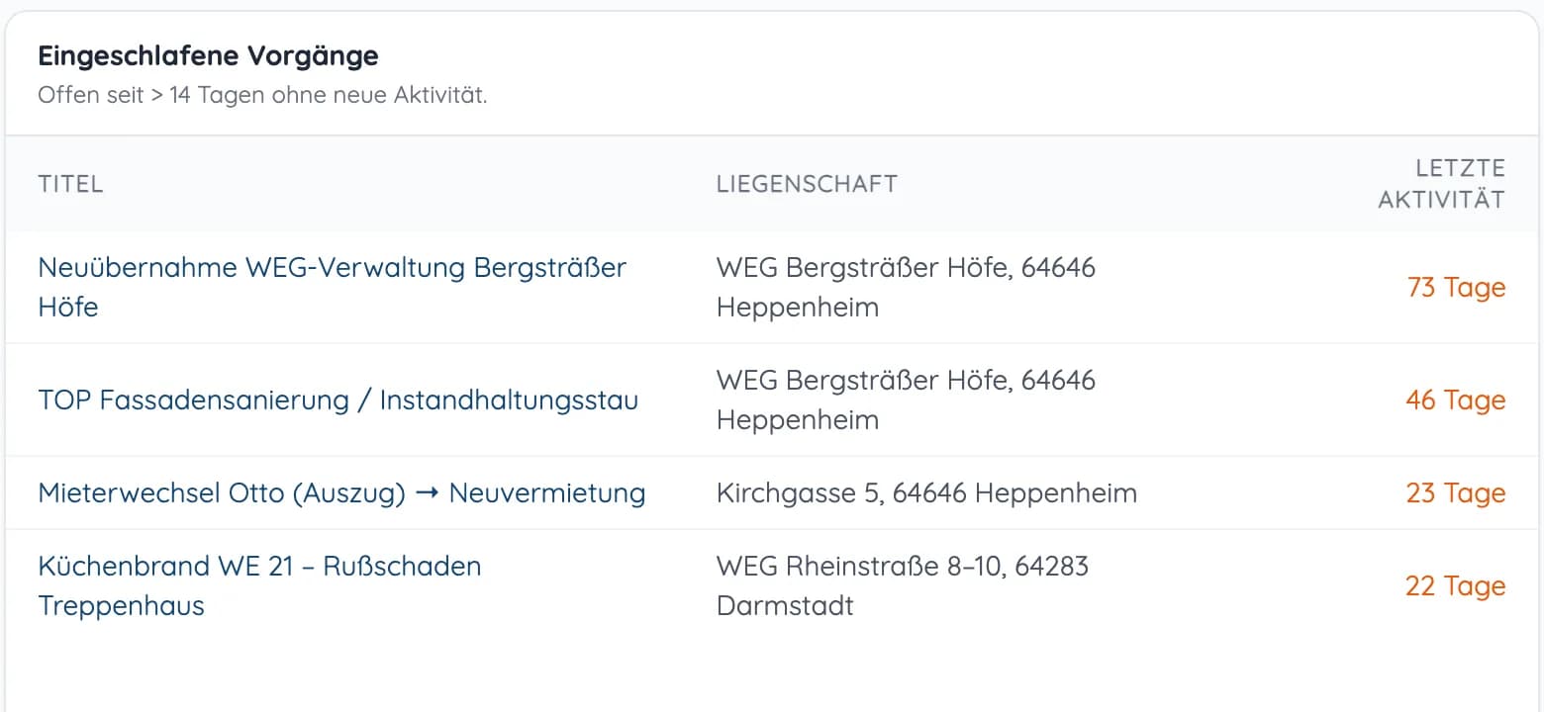
Task: Click the subtitle Offen seit > 14 Tagen
Action: click(262, 96)
